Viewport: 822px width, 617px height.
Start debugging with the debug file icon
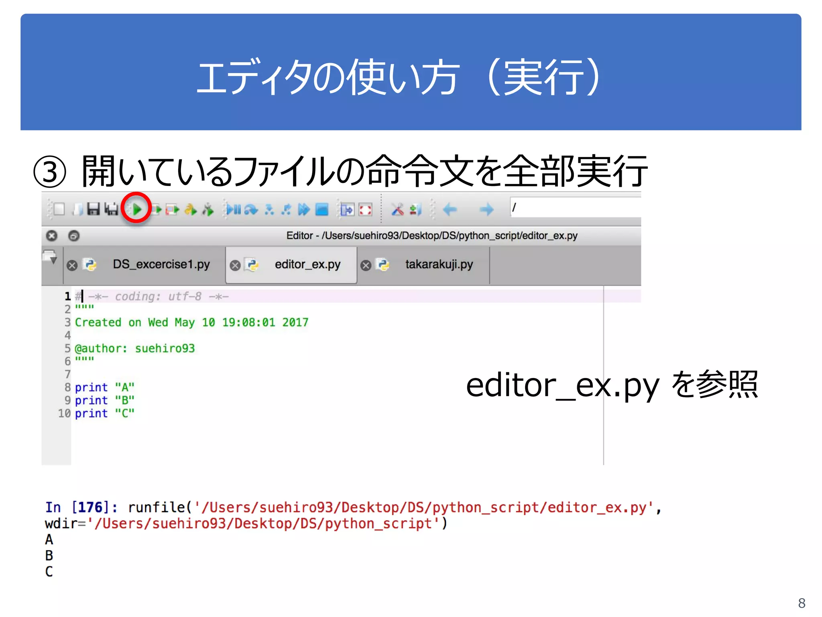[x=234, y=209]
